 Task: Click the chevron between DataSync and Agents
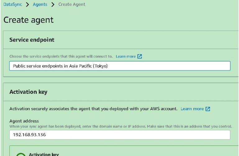(x=27, y=5)
